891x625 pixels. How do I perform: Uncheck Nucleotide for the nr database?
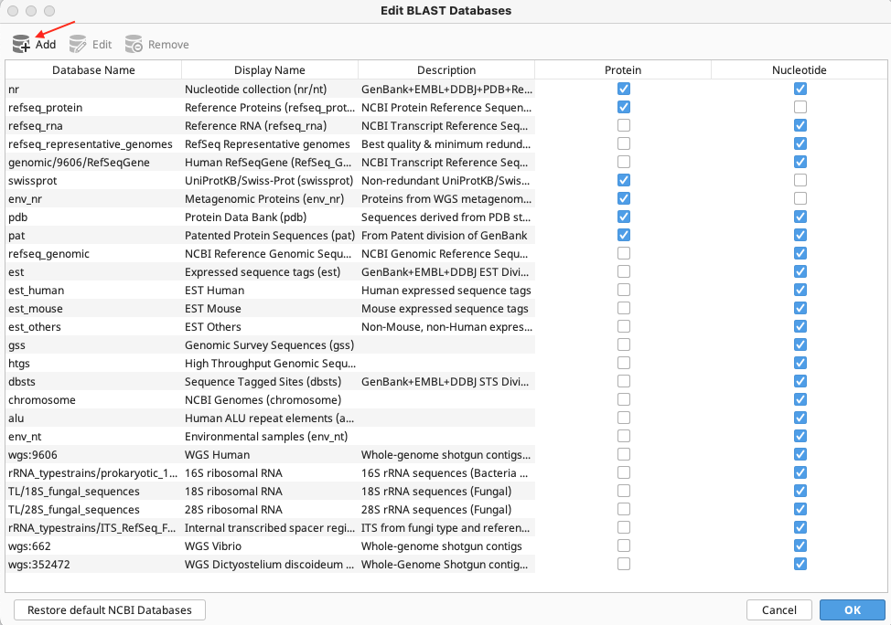coord(800,89)
